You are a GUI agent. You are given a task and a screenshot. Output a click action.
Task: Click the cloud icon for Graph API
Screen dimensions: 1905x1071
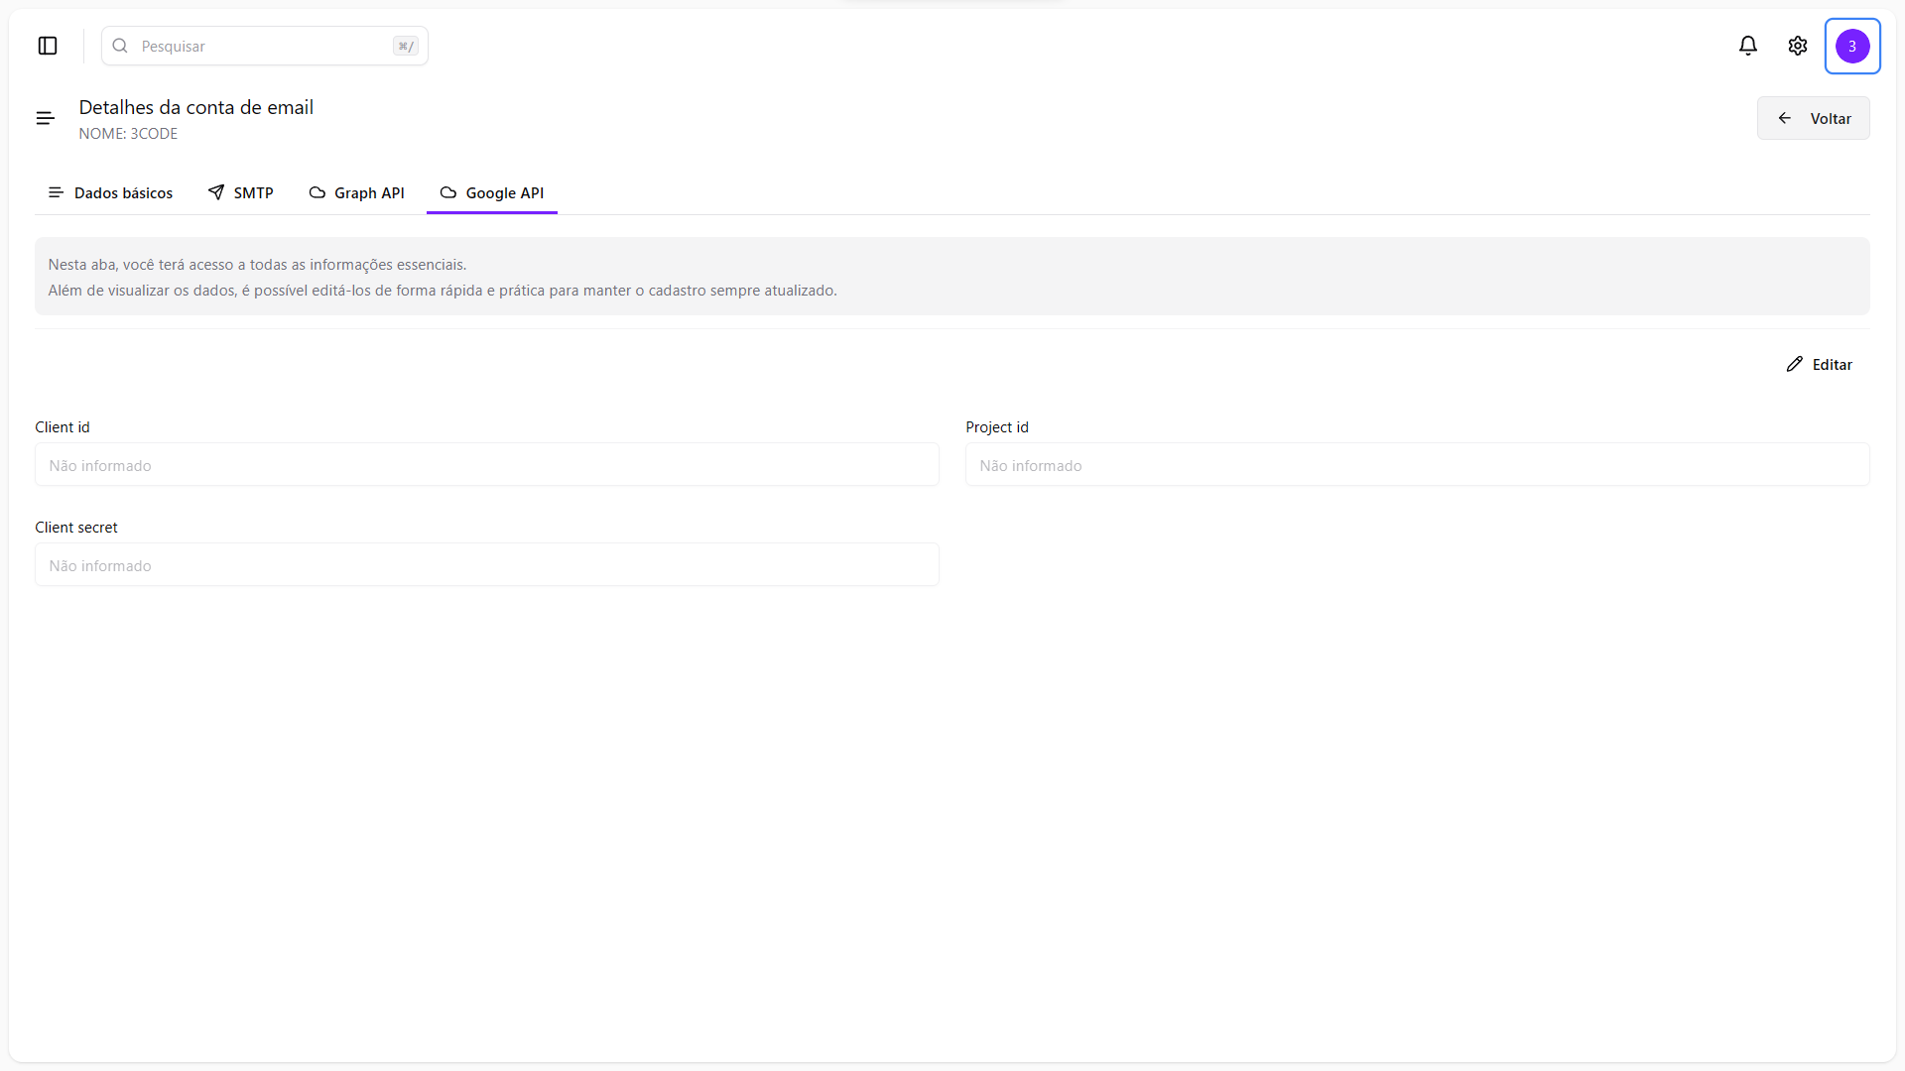click(x=317, y=192)
